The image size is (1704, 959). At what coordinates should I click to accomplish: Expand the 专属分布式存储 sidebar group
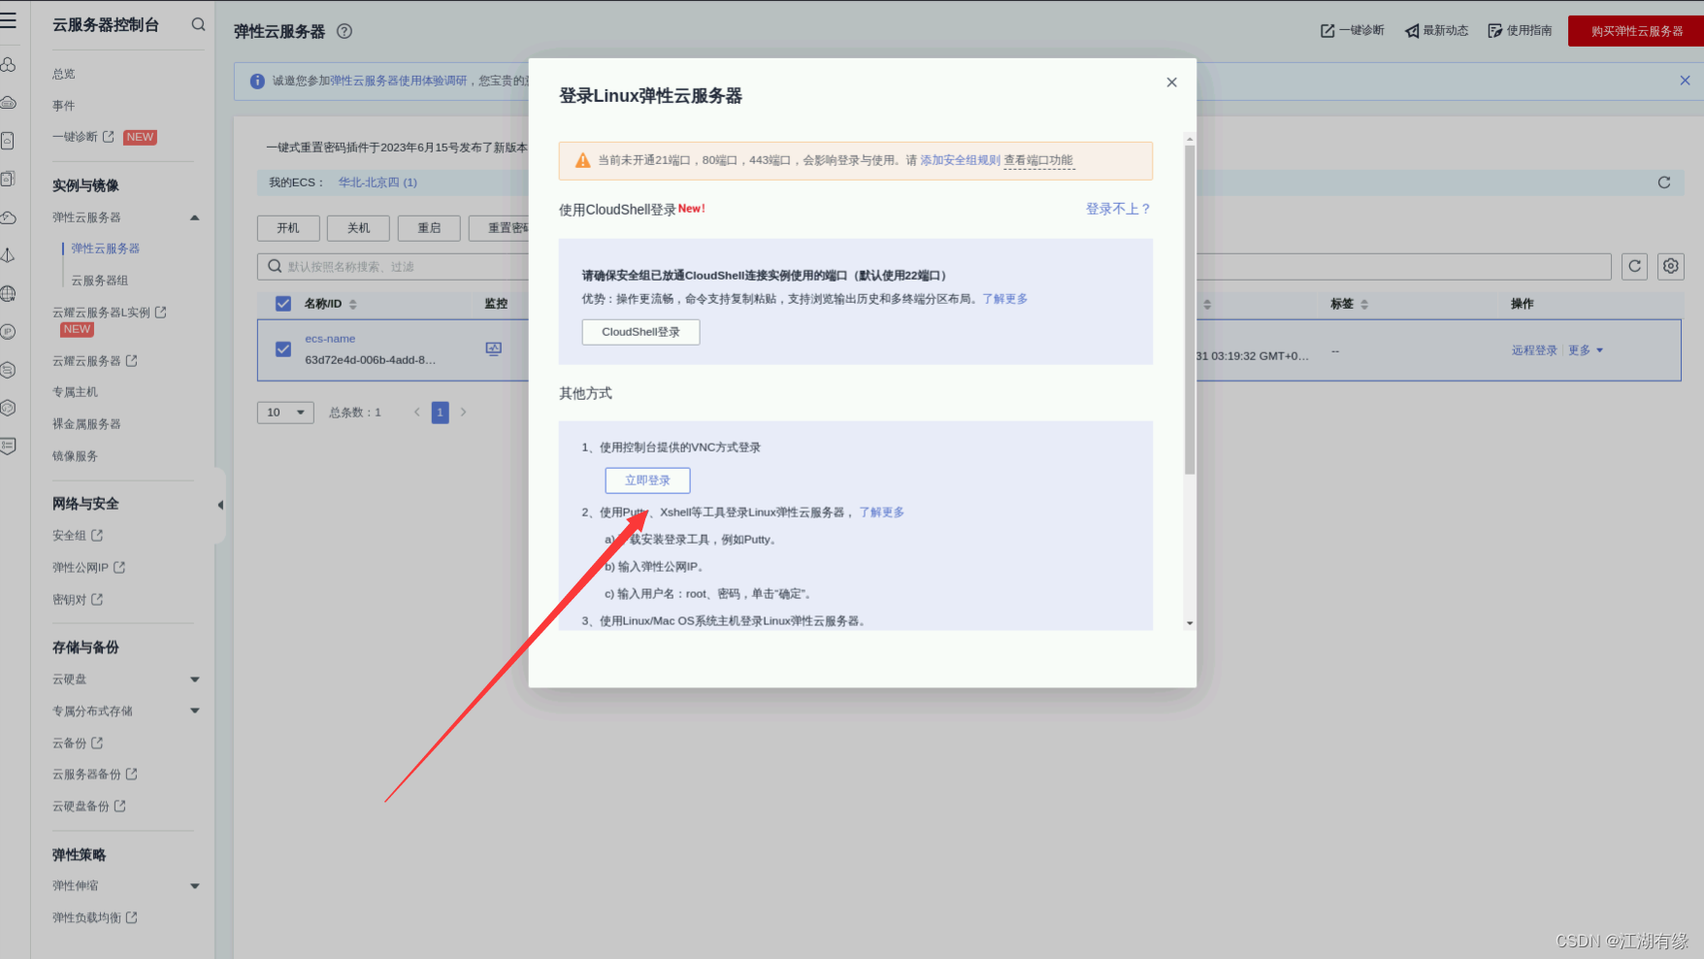click(195, 711)
